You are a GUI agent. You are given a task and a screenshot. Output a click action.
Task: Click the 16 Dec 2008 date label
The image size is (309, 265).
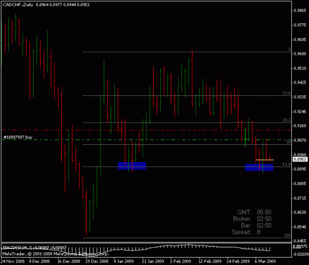point(69,262)
